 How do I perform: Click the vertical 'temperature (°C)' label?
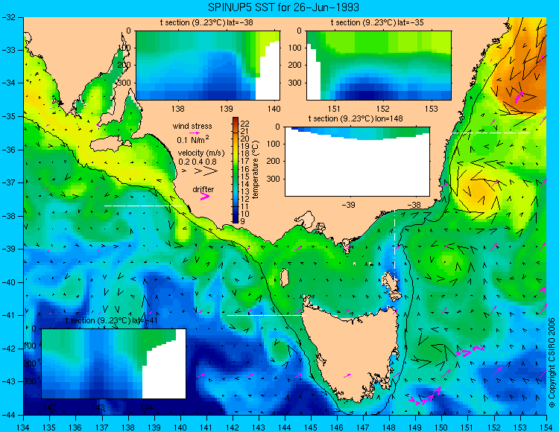[x=256, y=169]
